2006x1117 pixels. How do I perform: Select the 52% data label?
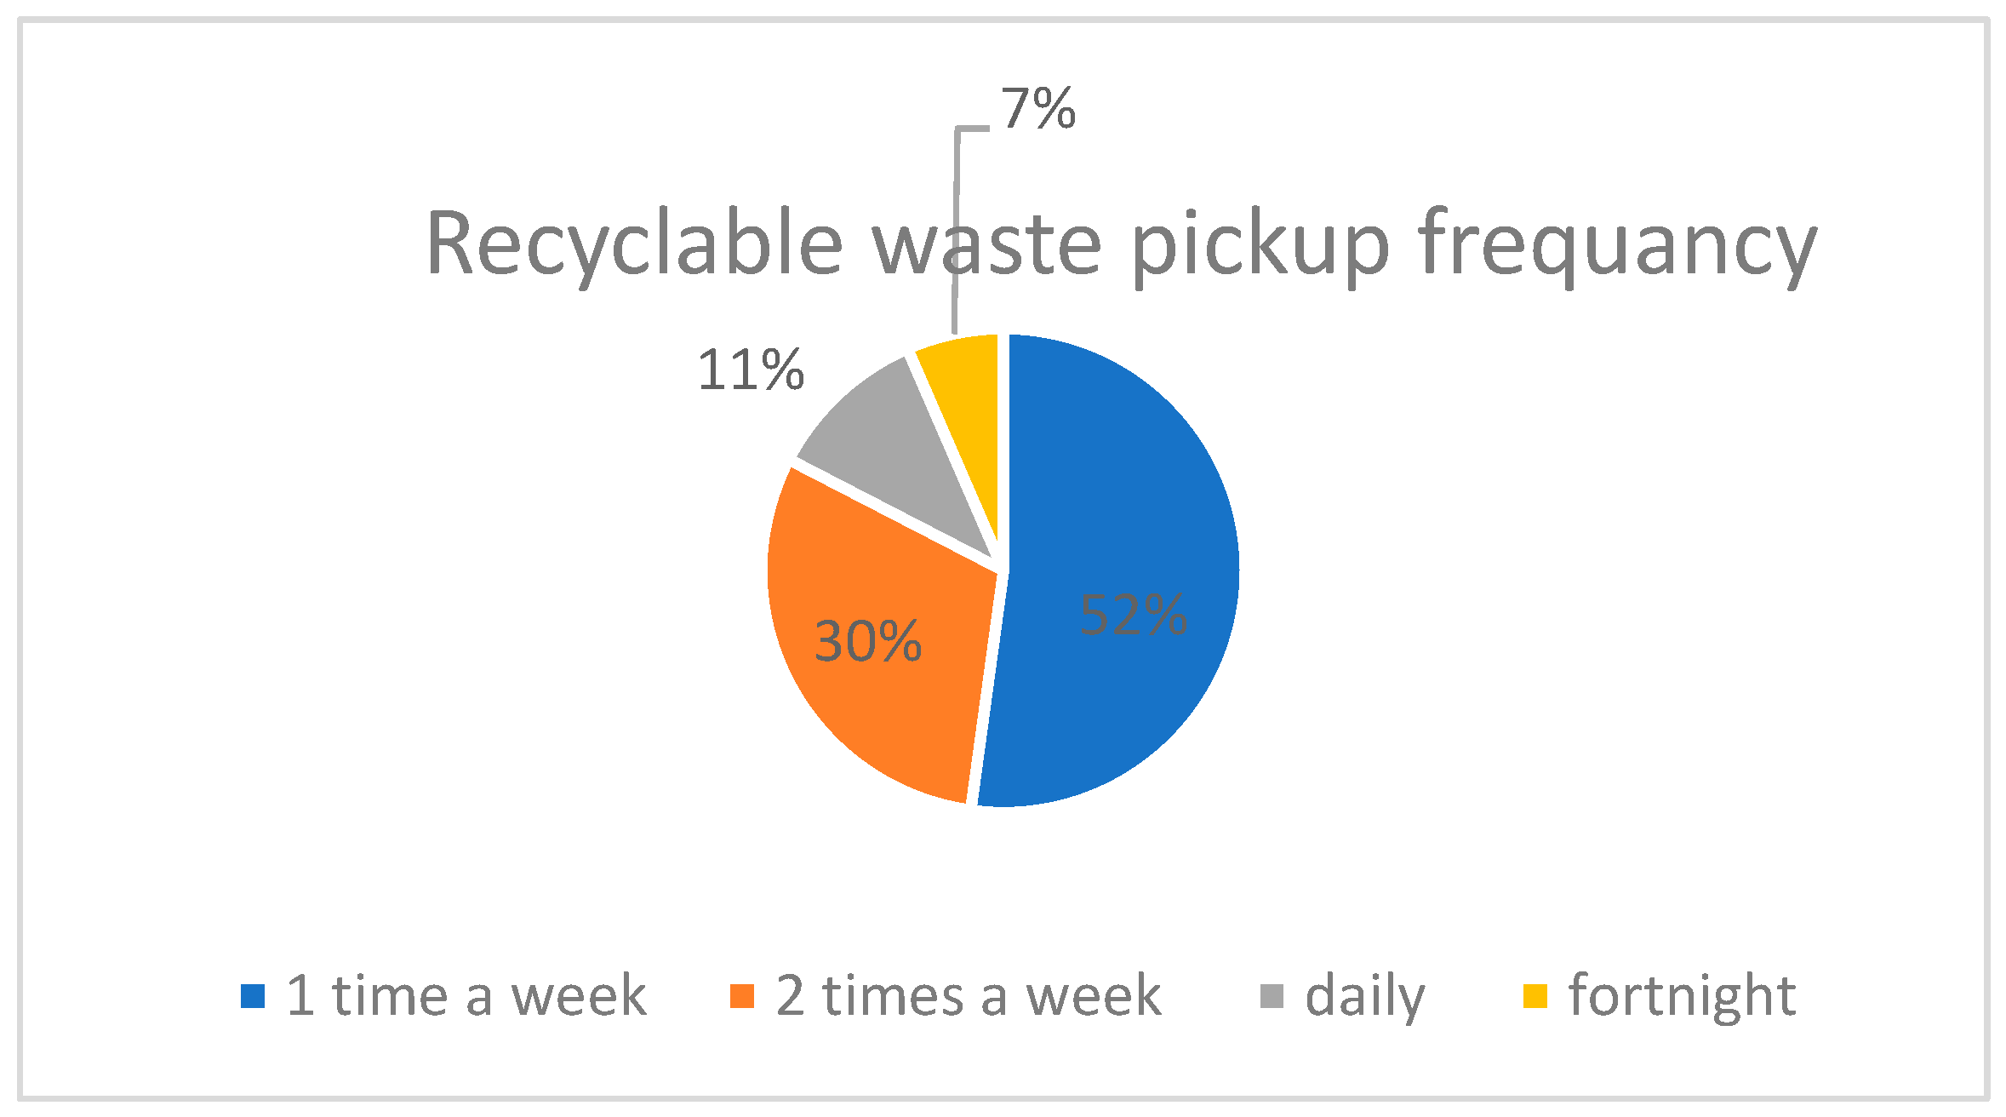pos(1133,615)
